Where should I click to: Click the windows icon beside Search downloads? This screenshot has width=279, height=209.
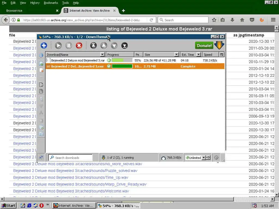(x=41, y=158)
